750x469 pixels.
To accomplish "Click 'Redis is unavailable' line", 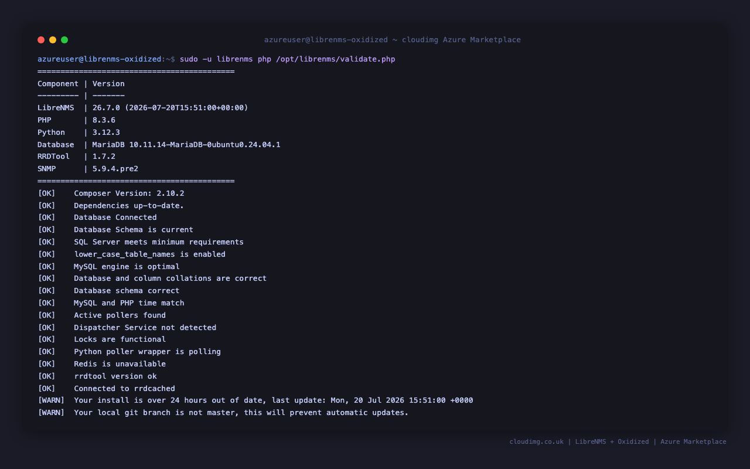I will [x=101, y=364].
